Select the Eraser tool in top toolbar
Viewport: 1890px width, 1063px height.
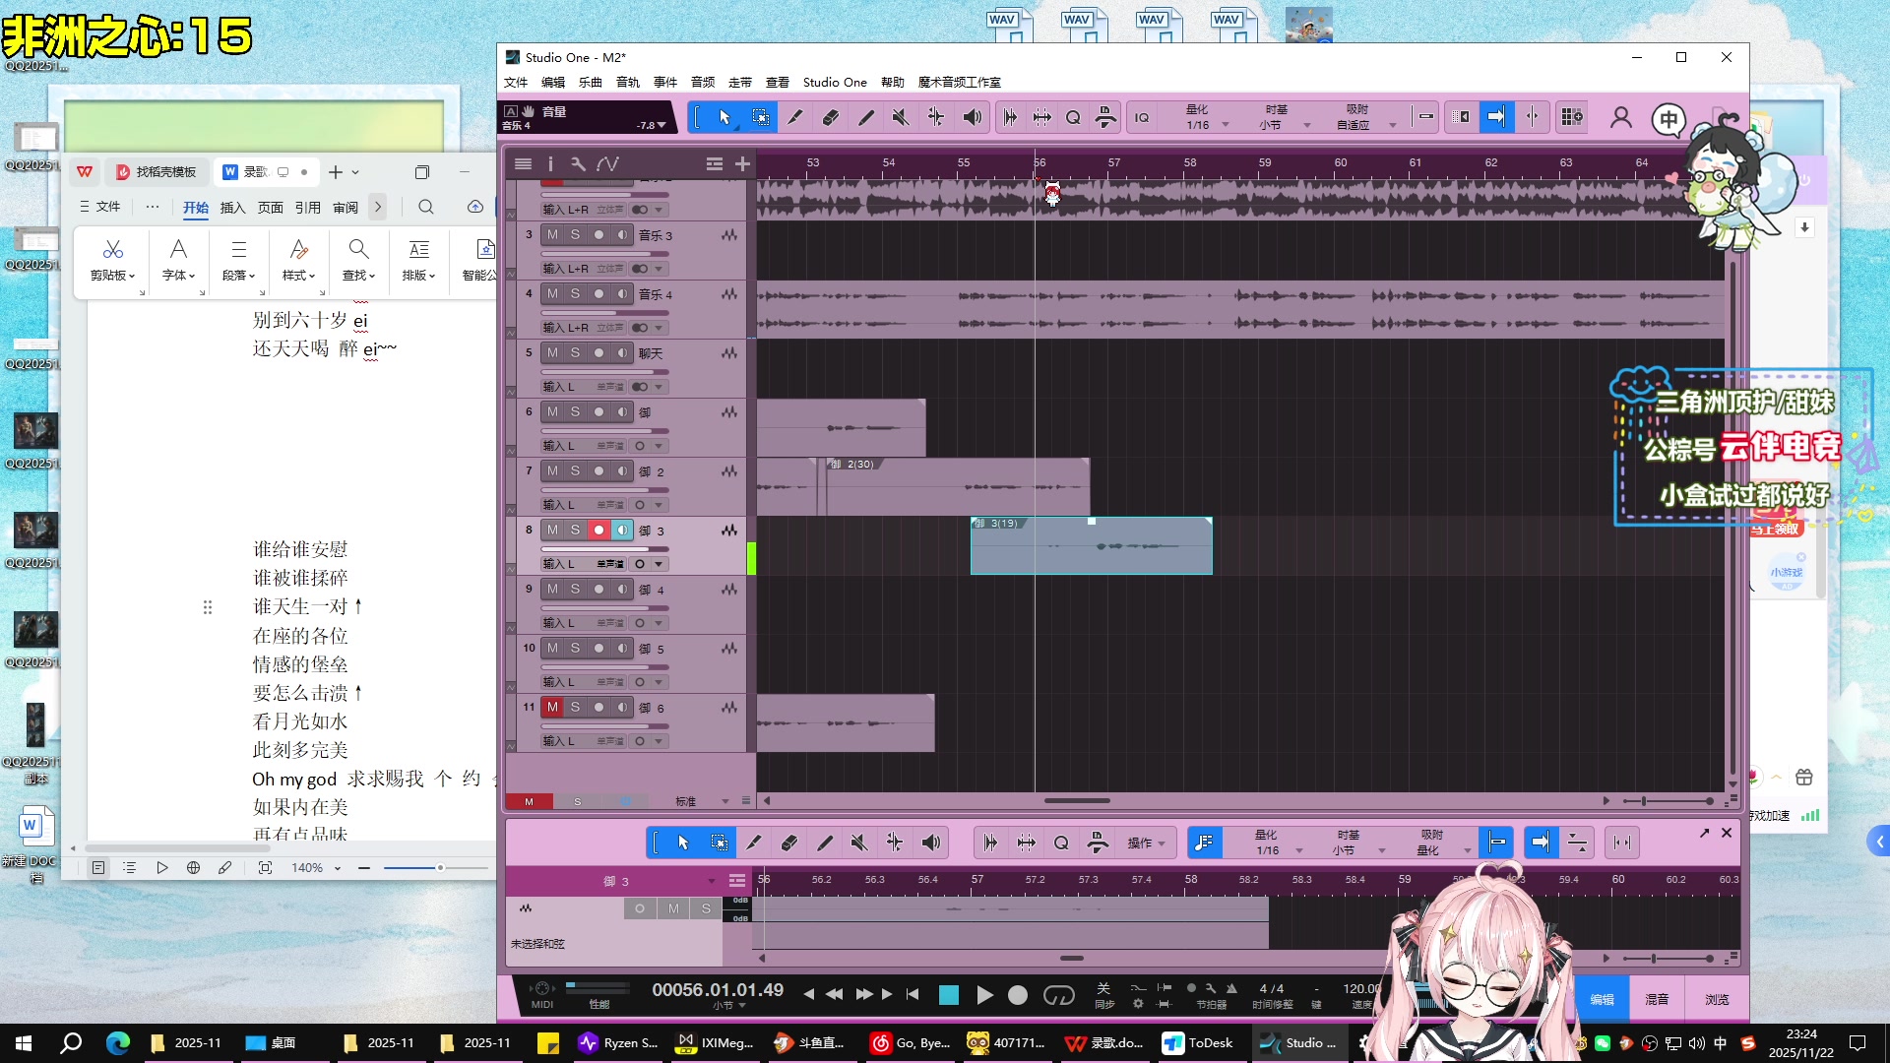click(830, 117)
